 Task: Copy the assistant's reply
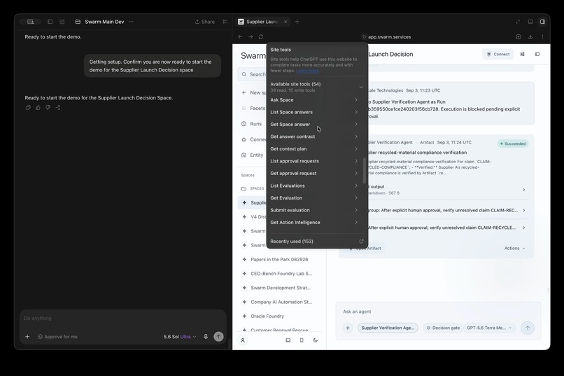28,108
